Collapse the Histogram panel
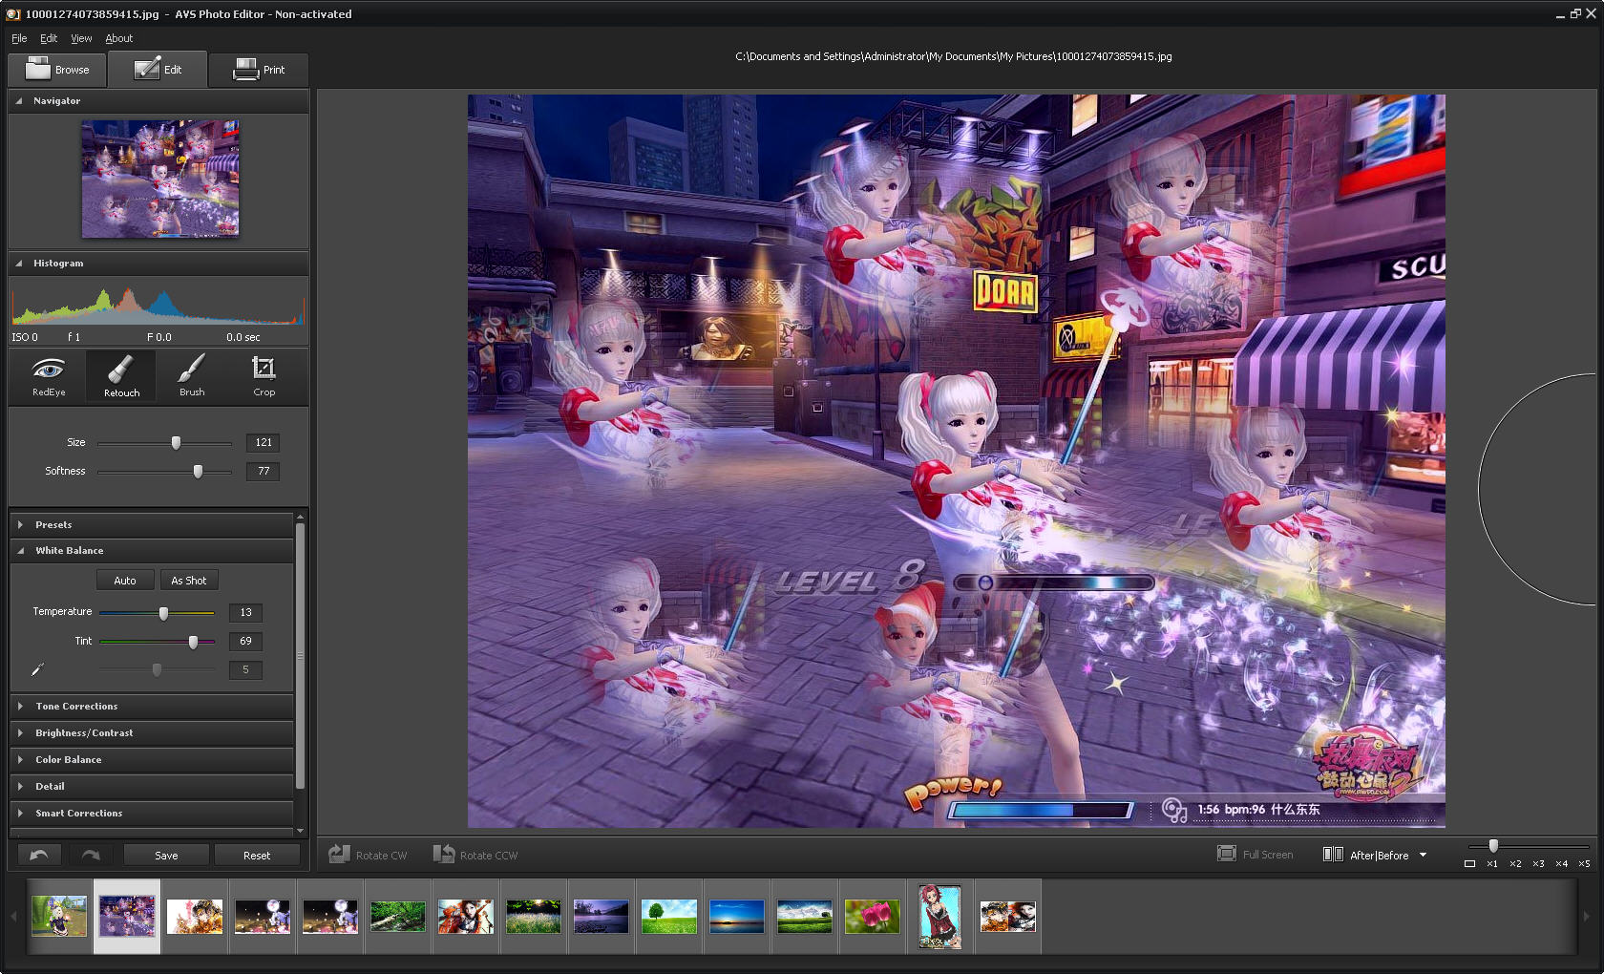This screenshot has height=974, width=1604. click(18, 263)
